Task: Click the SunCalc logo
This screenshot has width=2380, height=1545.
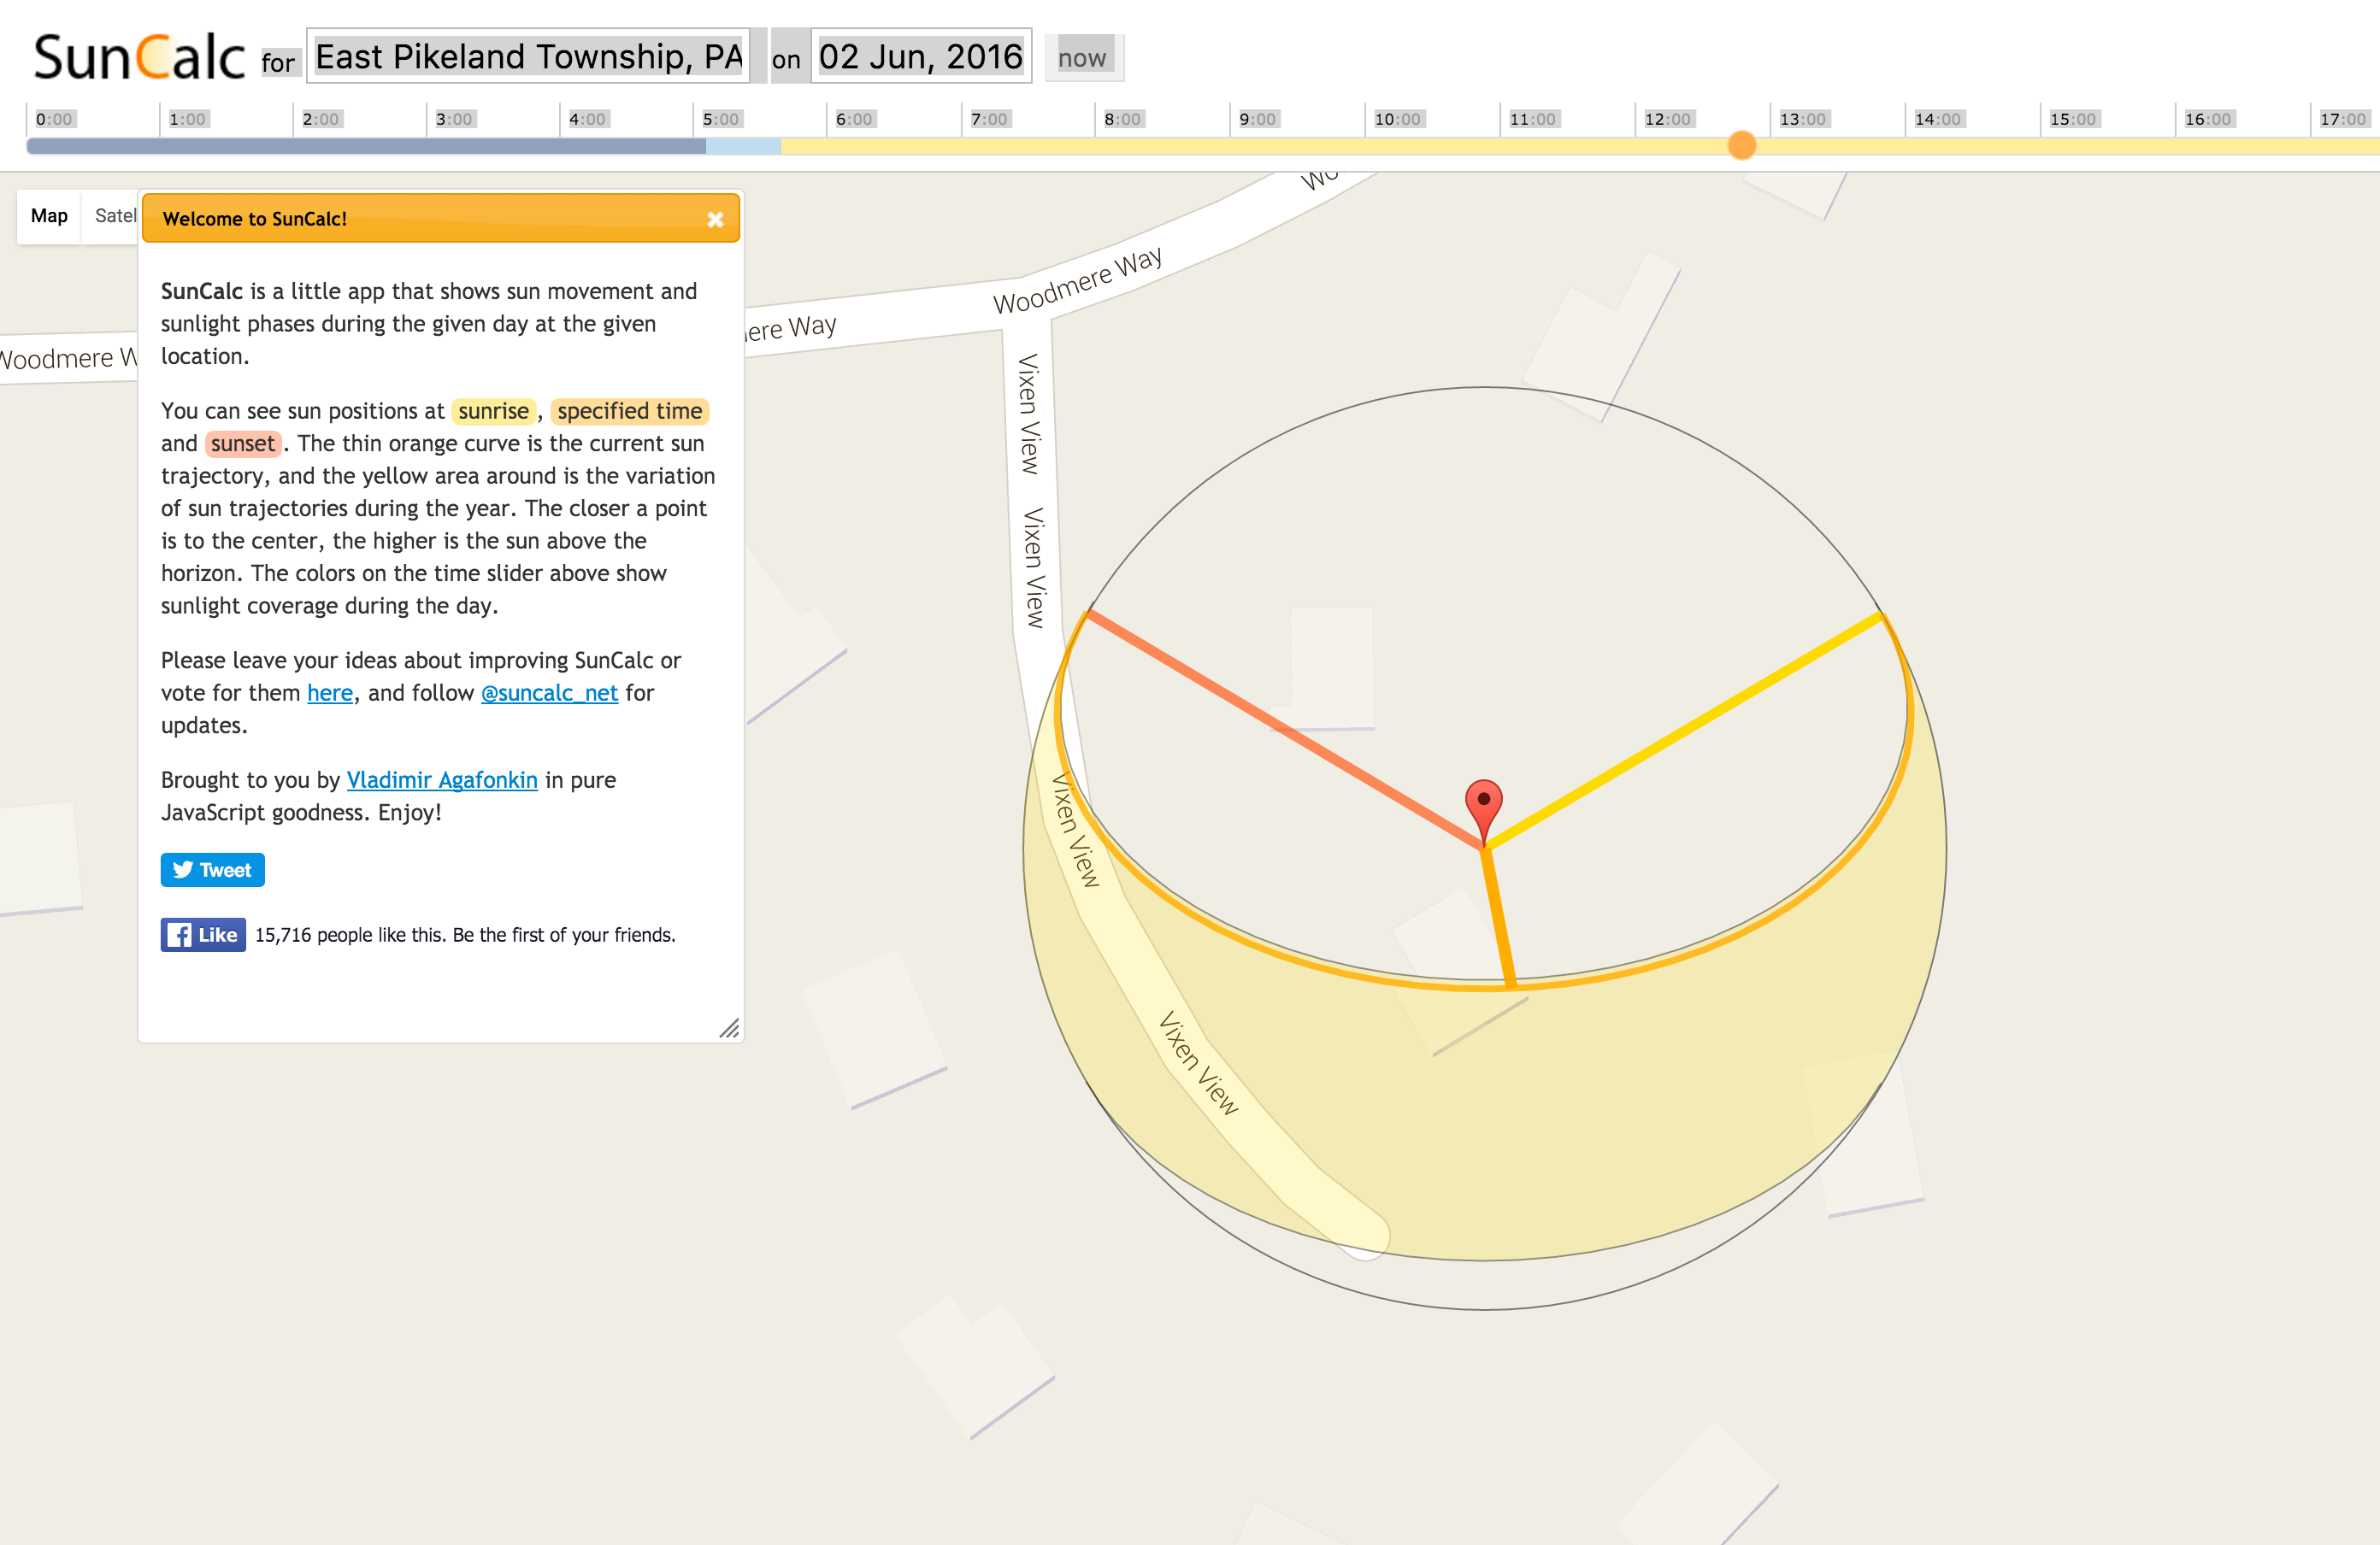Action: [139, 56]
